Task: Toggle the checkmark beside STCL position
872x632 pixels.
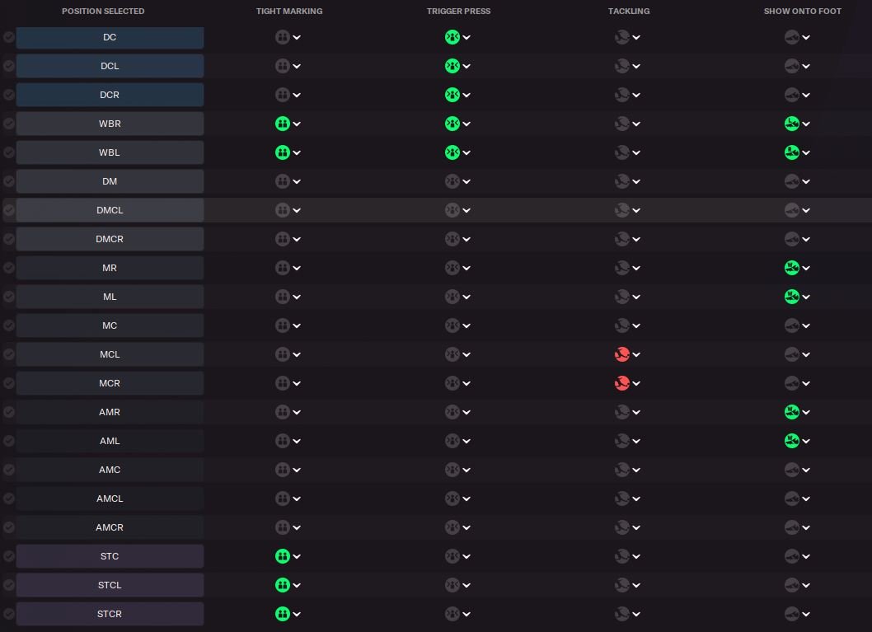Action: point(9,585)
